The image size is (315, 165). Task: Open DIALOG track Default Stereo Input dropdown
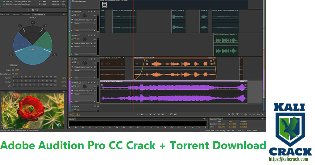point(83,43)
